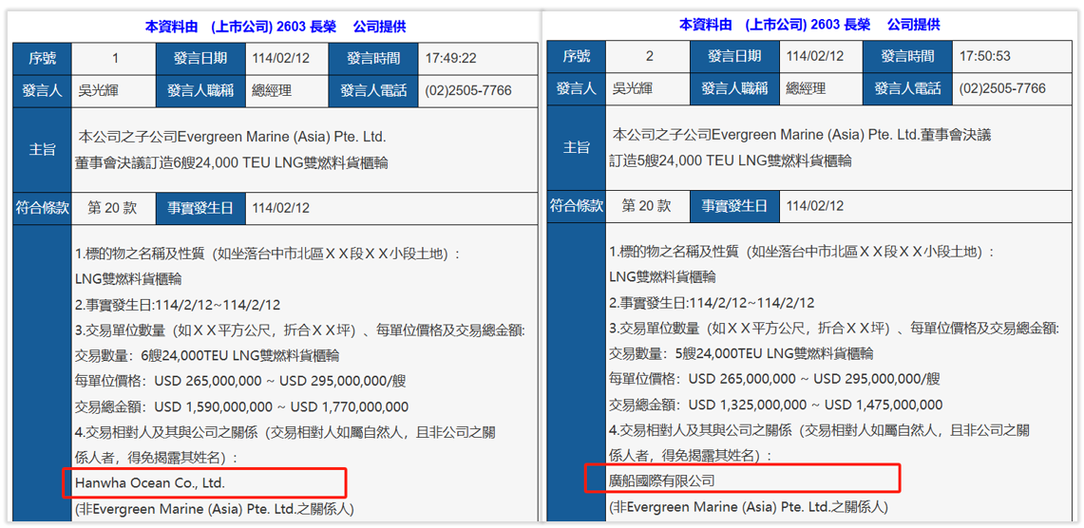Viewport: 1084px width, 528px height.
Task: Select total amount USD 1,590,000,000 line
Action: pyautogui.click(x=241, y=406)
